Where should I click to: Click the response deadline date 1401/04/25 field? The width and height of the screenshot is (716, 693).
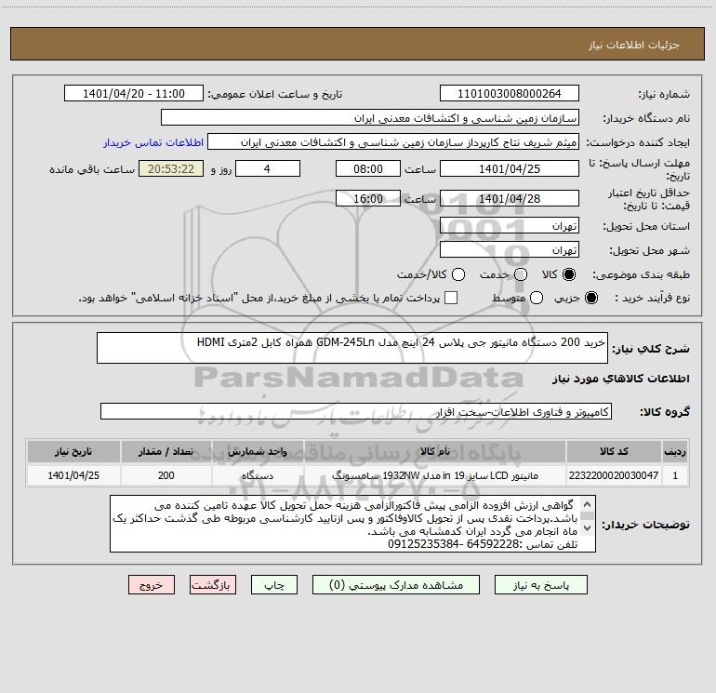click(510, 168)
